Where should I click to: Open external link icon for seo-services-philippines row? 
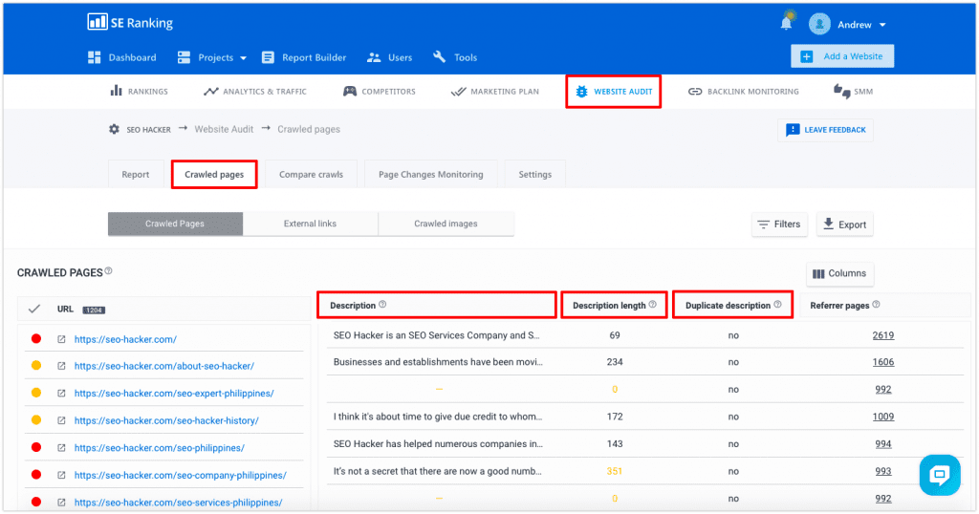(61, 503)
